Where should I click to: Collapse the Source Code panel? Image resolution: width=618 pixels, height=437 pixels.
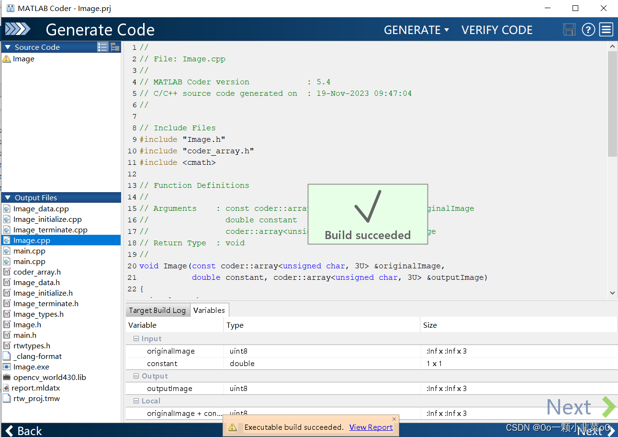coord(7,47)
